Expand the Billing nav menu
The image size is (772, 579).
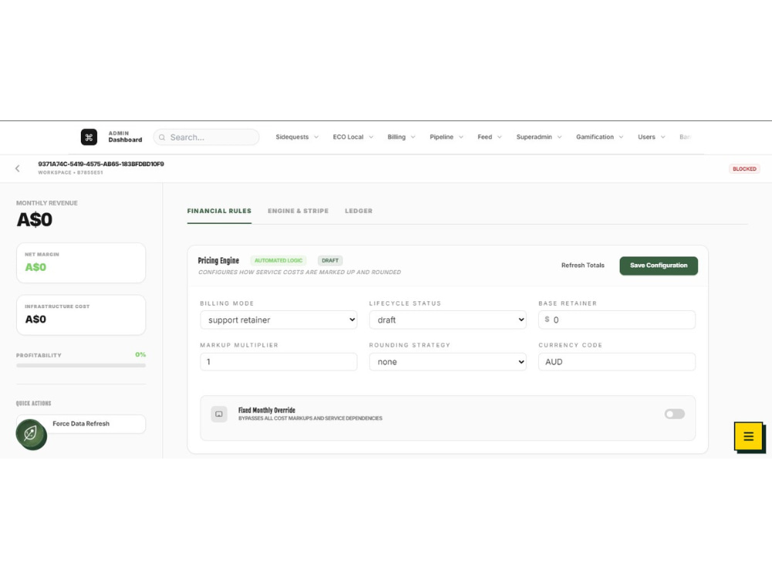pyautogui.click(x=401, y=137)
